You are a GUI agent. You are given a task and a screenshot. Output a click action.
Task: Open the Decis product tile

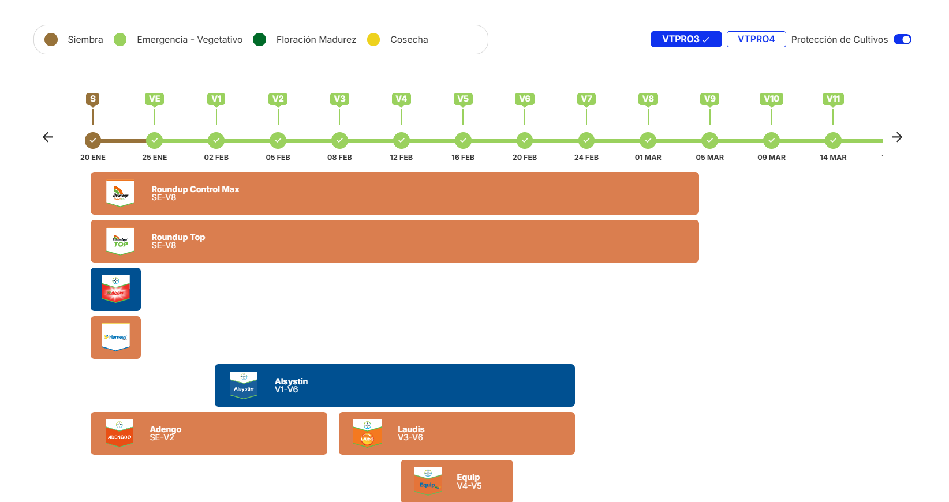115,289
